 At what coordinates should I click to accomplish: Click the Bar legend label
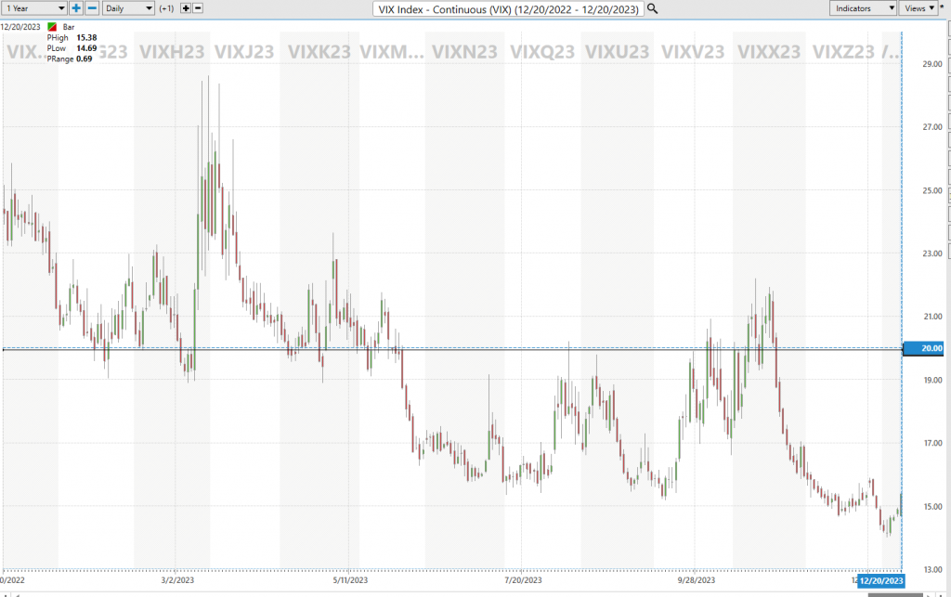point(69,28)
